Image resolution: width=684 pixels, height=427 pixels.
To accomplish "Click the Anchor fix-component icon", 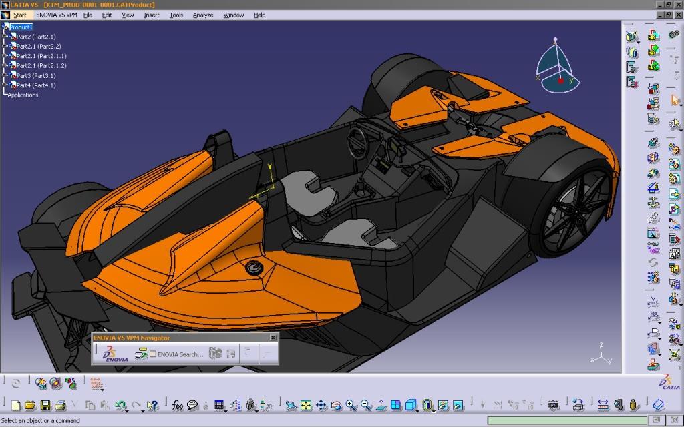I will [x=653, y=203].
